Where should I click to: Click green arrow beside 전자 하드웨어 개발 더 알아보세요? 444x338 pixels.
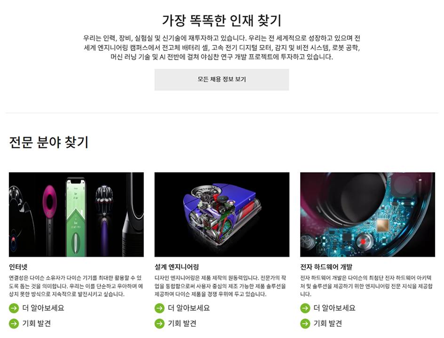305,308
